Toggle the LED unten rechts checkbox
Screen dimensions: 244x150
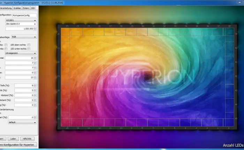click(x=29, y=49)
